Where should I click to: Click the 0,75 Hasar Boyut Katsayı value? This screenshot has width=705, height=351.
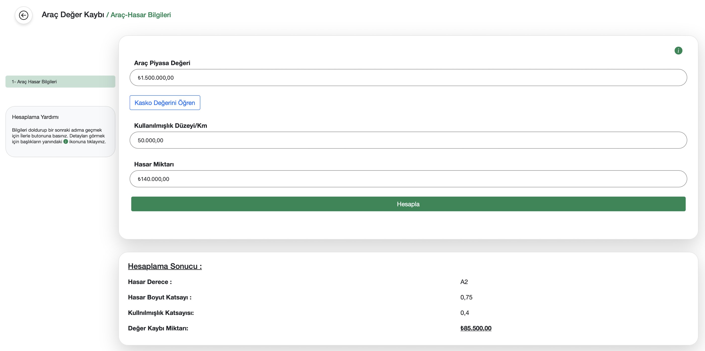(x=466, y=297)
